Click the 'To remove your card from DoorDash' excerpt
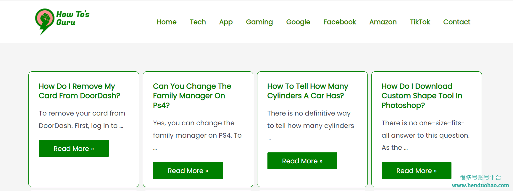This screenshot has height=191, width=513. click(x=82, y=119)
